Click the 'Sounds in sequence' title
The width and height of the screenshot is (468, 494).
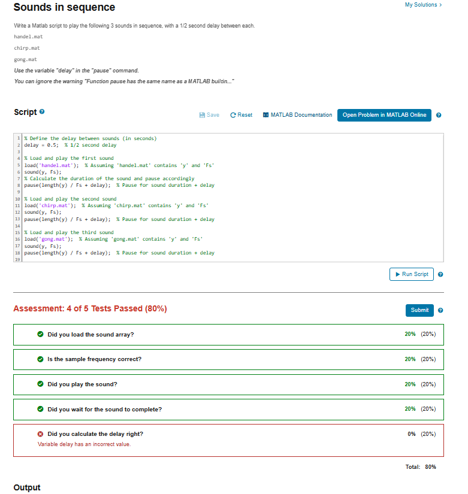(64, 7)
